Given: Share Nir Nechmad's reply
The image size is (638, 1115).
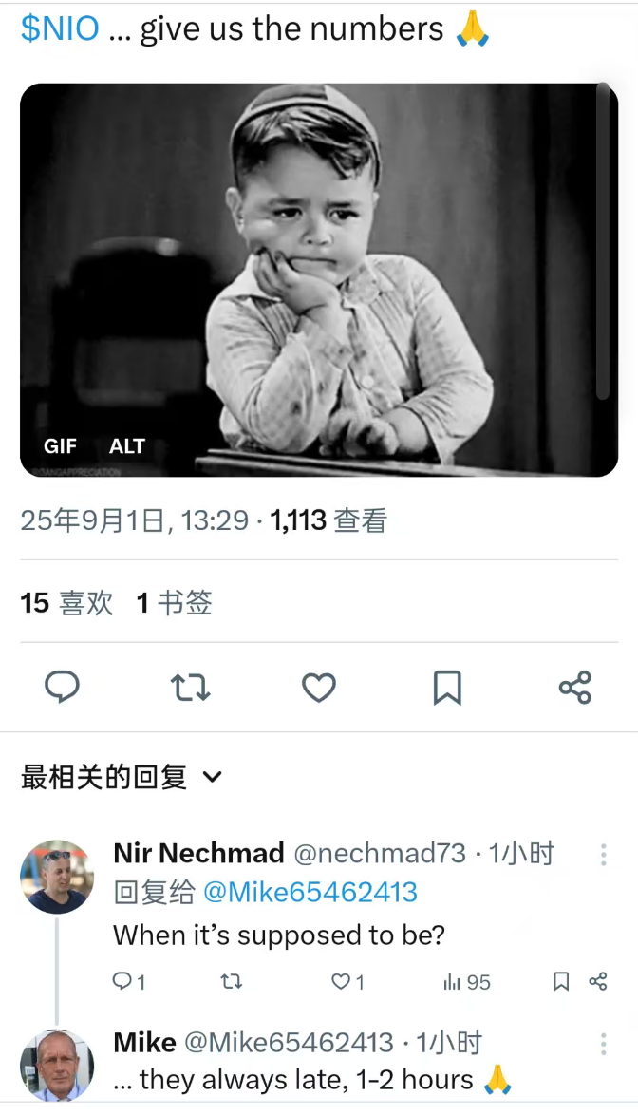Looking at the screenshot, I should 597,982.
